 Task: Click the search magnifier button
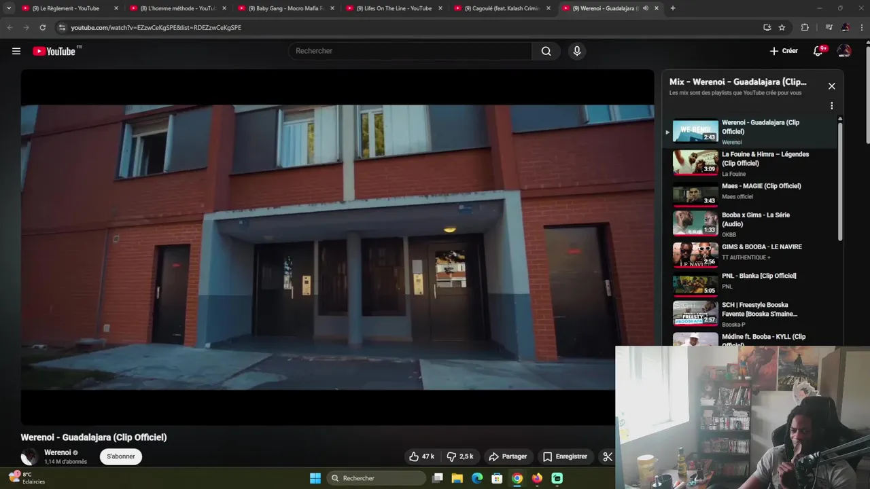546,51
